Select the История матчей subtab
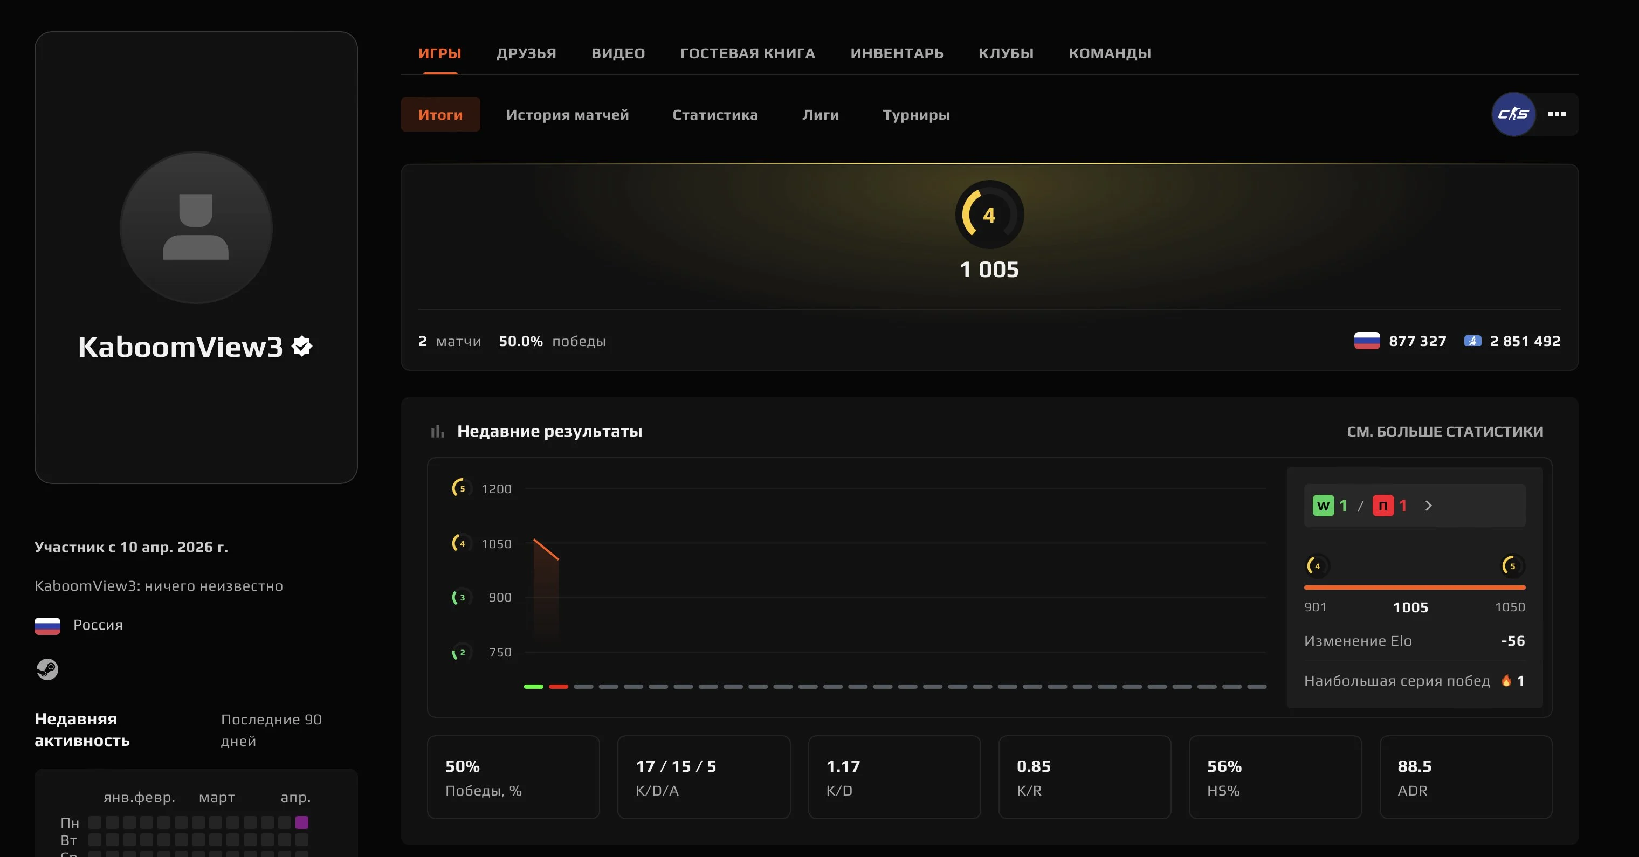 (567, 115)
